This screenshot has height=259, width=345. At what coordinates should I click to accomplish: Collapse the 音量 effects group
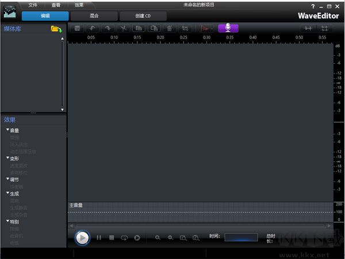pos(7,130)
